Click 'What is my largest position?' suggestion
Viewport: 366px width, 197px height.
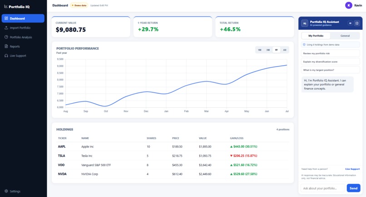[330, 70]
